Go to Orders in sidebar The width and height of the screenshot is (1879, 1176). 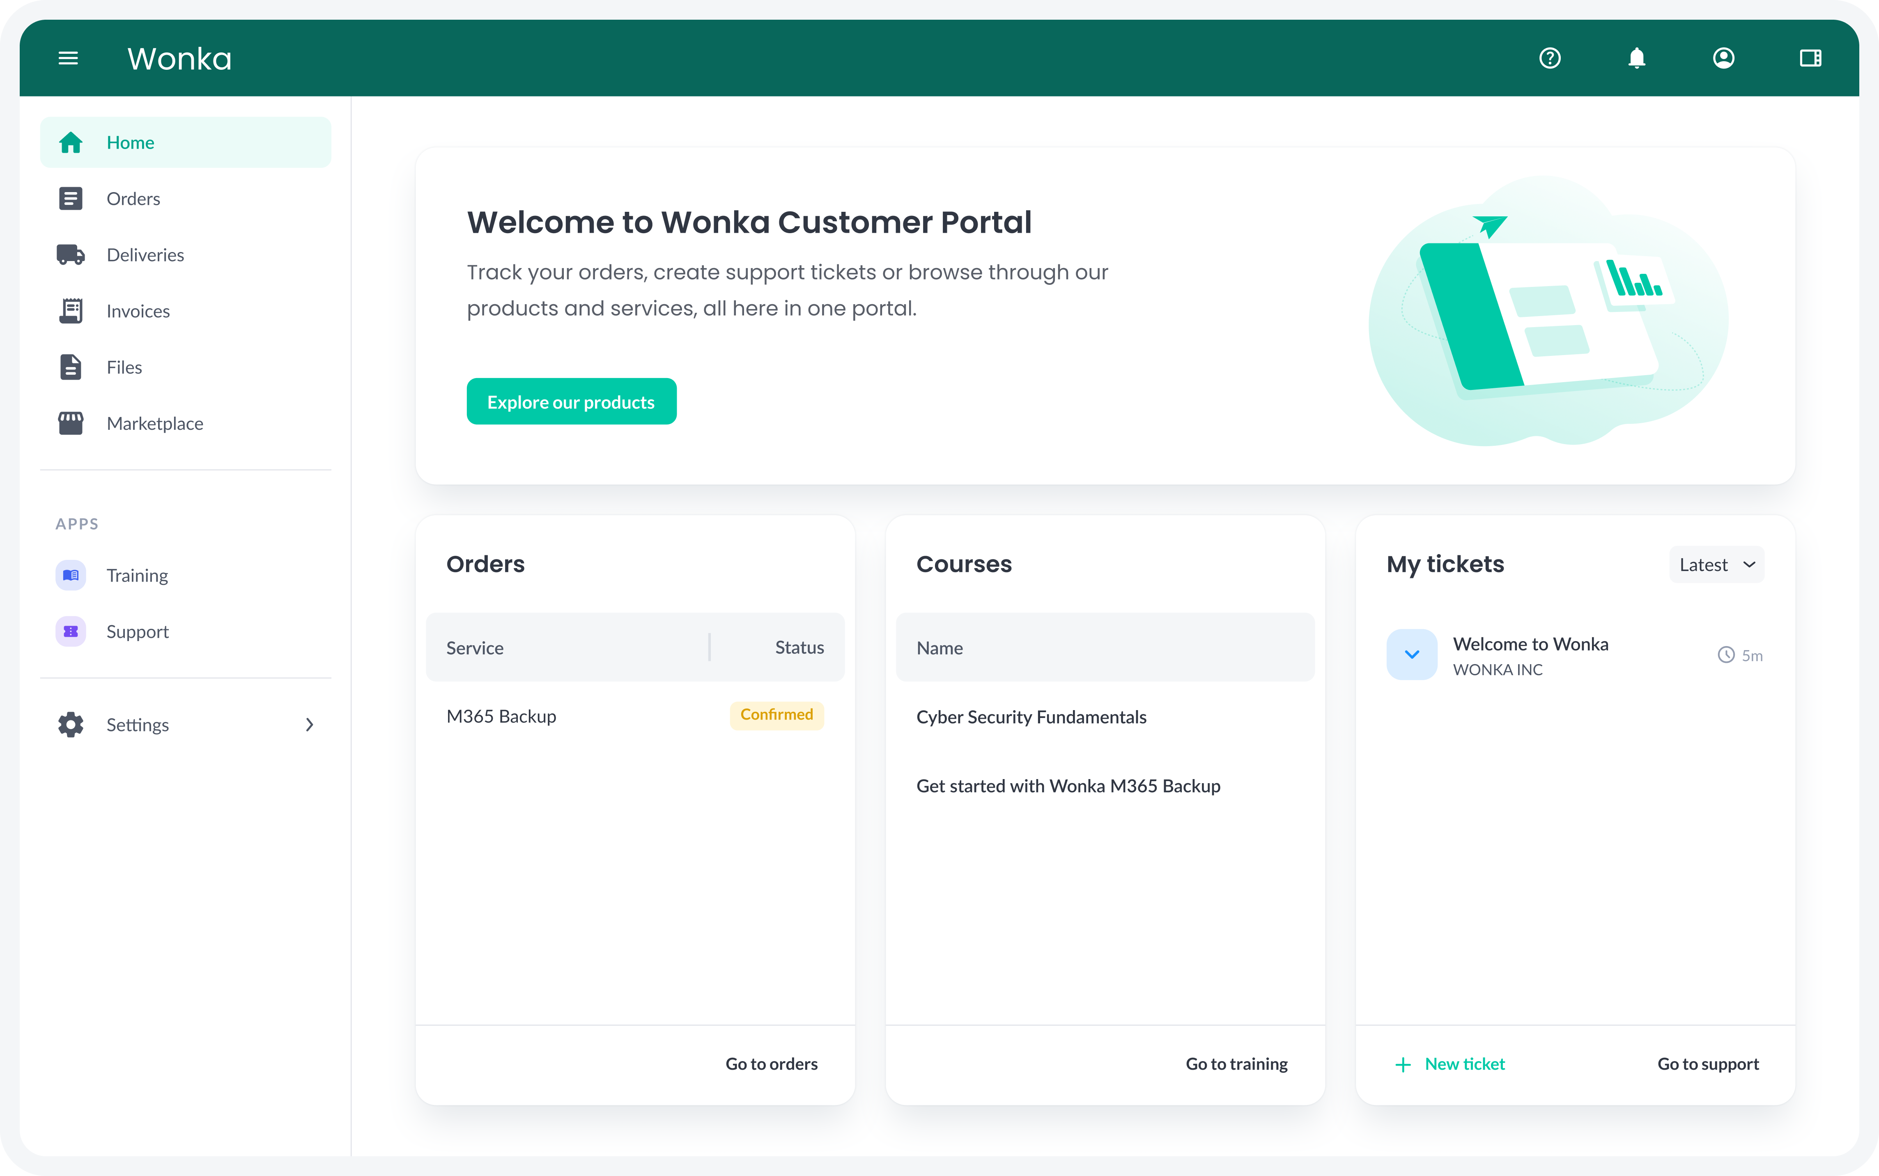tap(133, 199)
